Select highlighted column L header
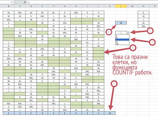Screen dimensions: 158x117 pos(121,6)
